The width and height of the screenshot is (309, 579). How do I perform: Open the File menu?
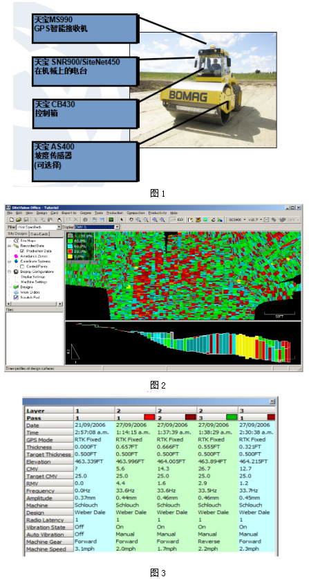click(x=10, y=213)
